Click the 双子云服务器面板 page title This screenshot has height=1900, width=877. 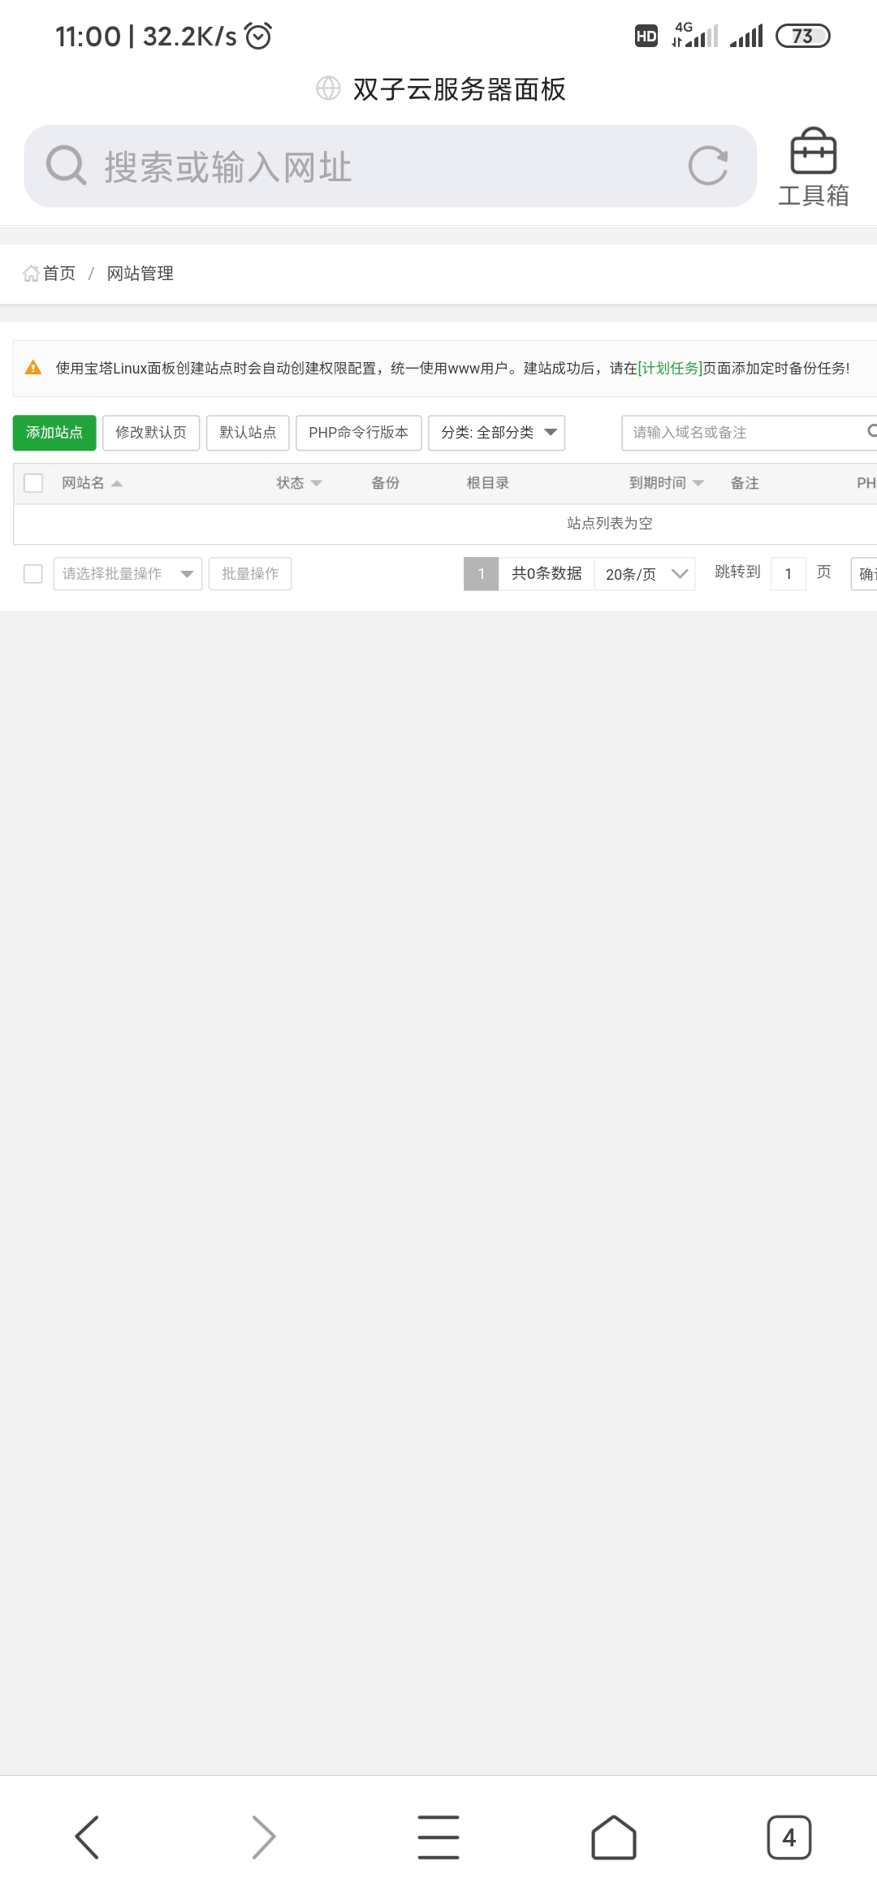coord(460,89)
